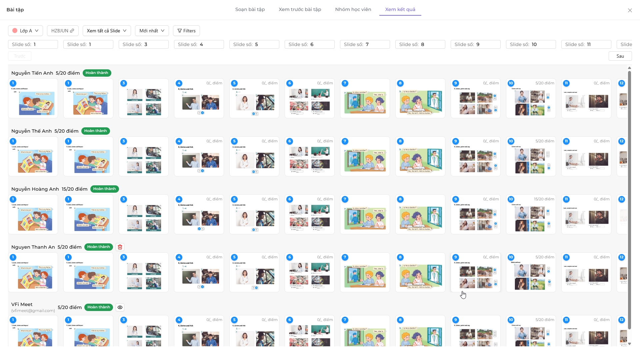Switch to the Nhóm học viên tab
This screenshot has width=640, height=360.
coord(353,9)
